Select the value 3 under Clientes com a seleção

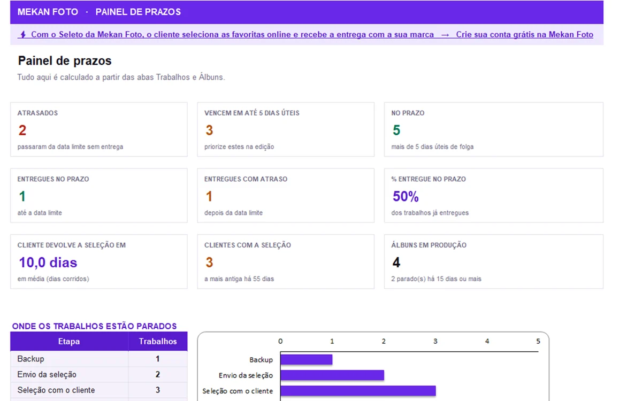pos(209,263)
